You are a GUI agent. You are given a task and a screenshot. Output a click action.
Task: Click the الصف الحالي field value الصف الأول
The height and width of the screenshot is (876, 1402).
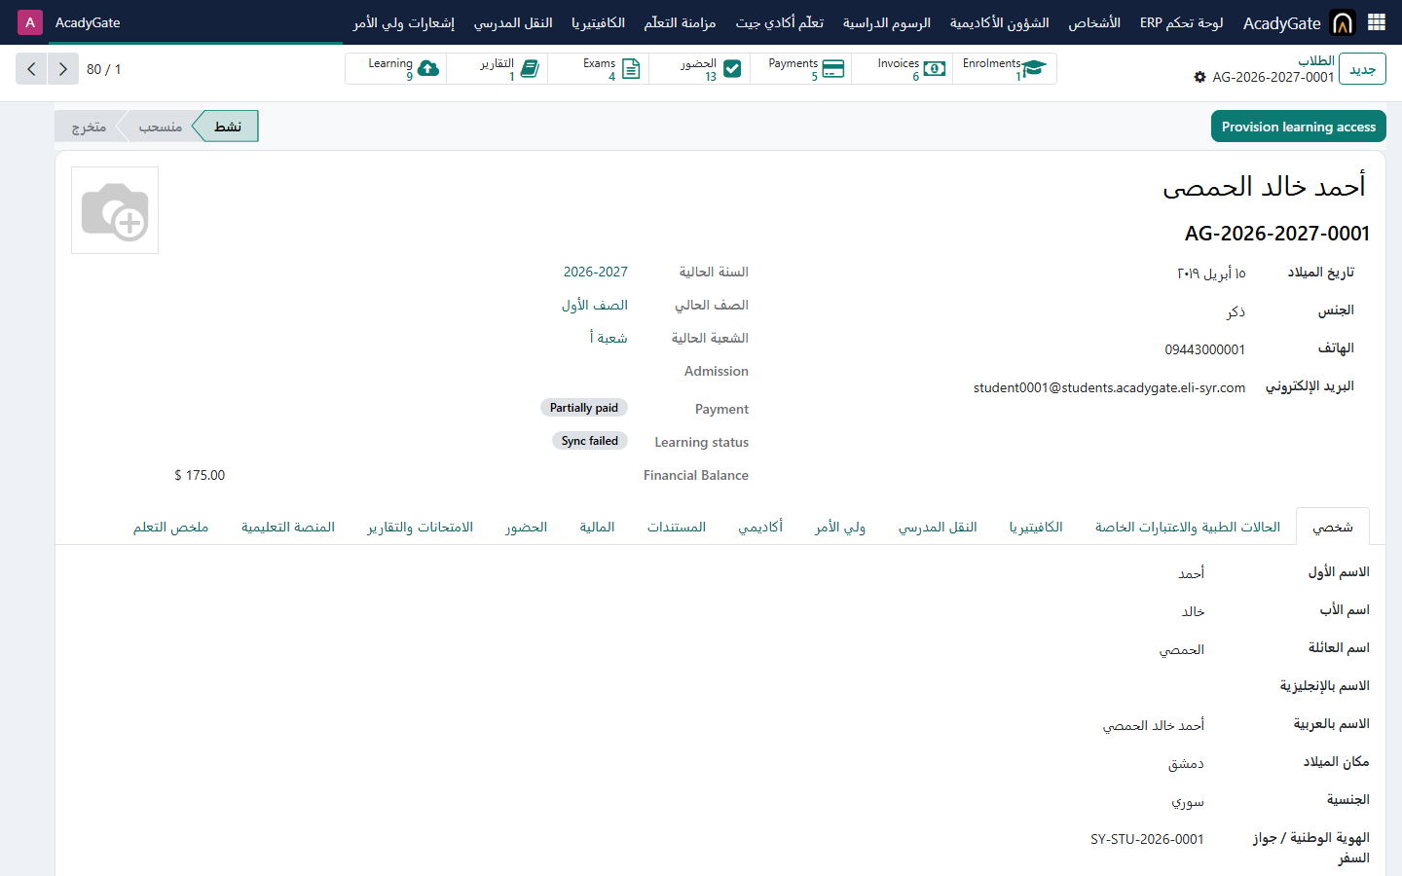594,305
